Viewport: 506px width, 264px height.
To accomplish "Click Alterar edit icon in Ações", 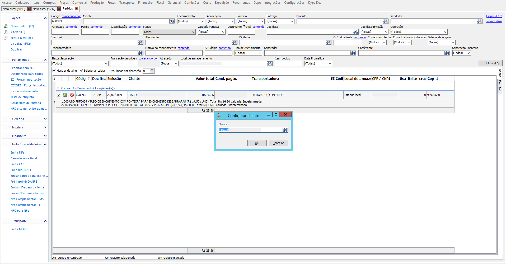I will [x=6, y=32].
